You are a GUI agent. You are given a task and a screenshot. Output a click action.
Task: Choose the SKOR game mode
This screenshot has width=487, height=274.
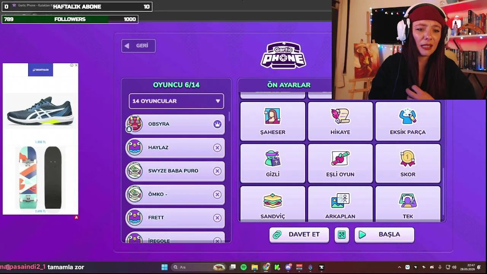click(408, 164)
